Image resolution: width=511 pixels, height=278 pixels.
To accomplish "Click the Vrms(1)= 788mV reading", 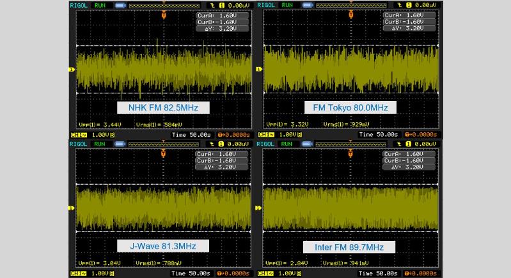I will [159, 263].
